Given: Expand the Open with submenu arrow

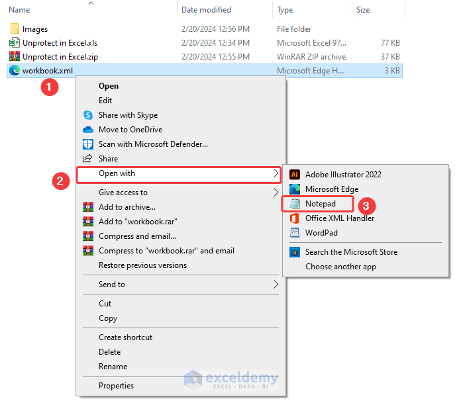Looking at the screenshot, I should coord(276,173).
